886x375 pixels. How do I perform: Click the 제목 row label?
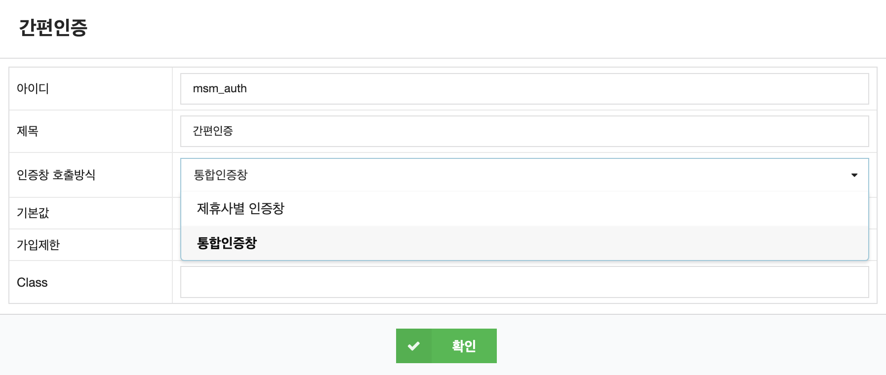pyautogui.click(x=28, y=131)
